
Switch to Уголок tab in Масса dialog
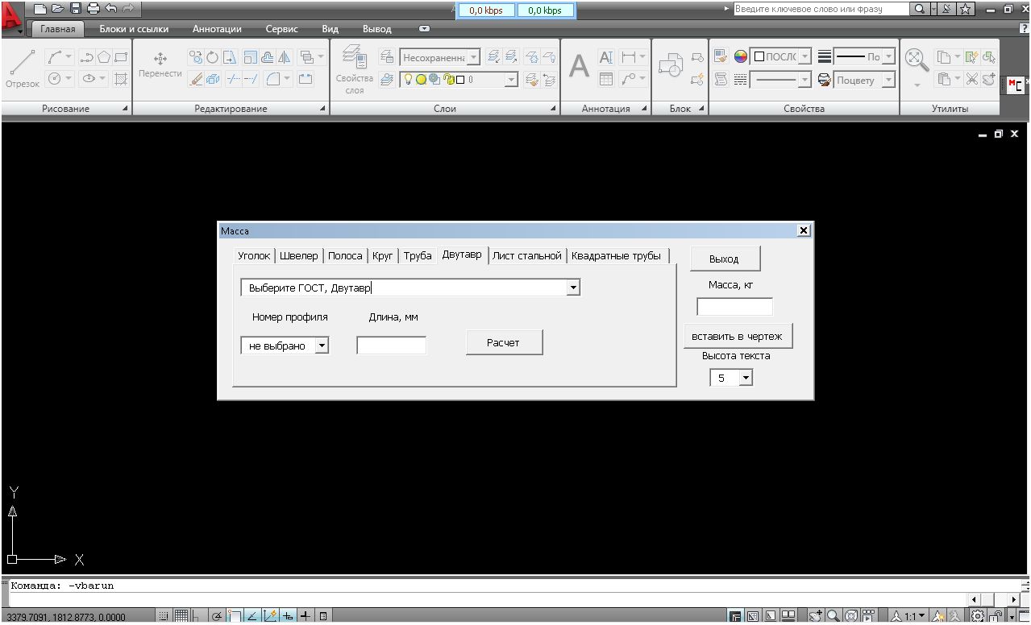click(254, 256)
